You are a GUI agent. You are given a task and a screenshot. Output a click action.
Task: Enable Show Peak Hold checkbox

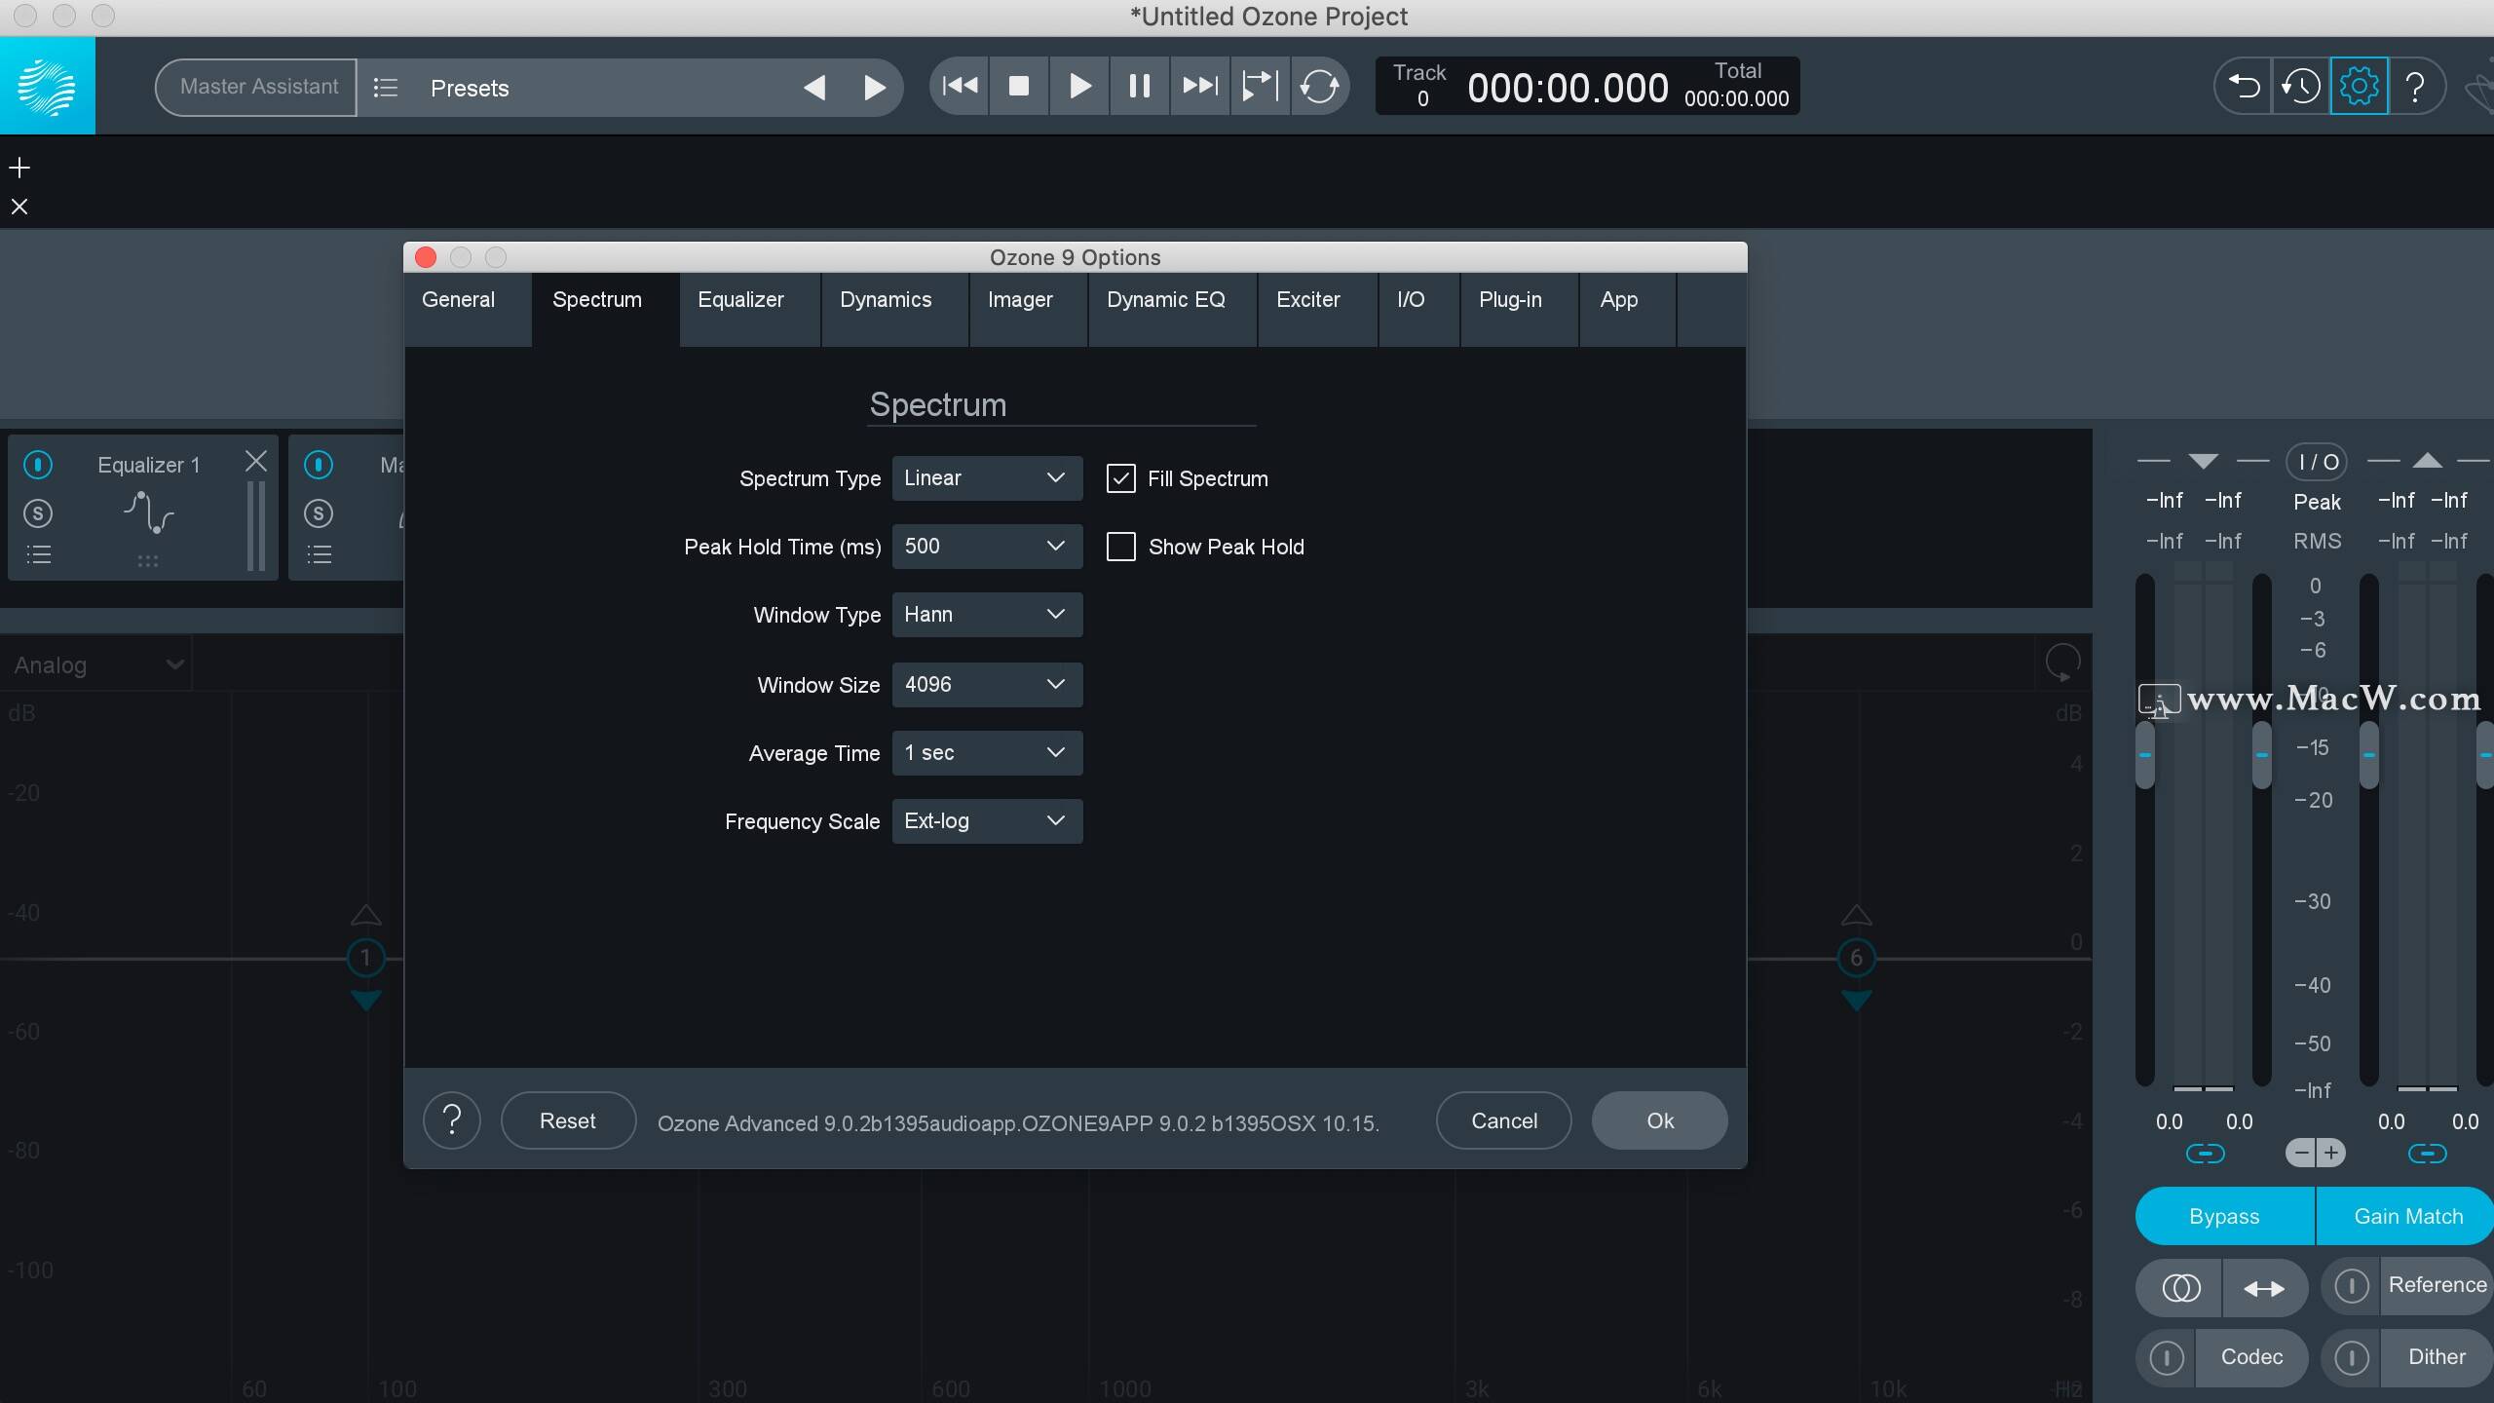click(1120, 547)
